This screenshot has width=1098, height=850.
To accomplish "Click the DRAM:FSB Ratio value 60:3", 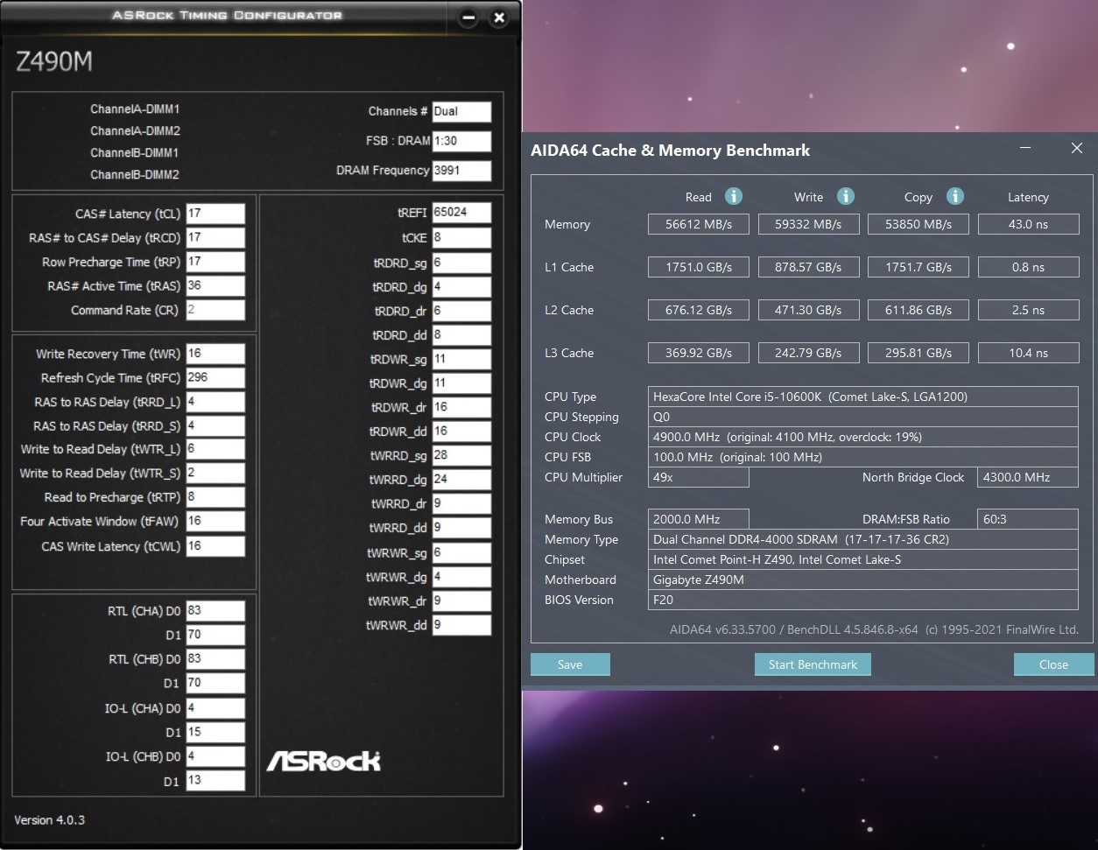I will (1028, 519).
